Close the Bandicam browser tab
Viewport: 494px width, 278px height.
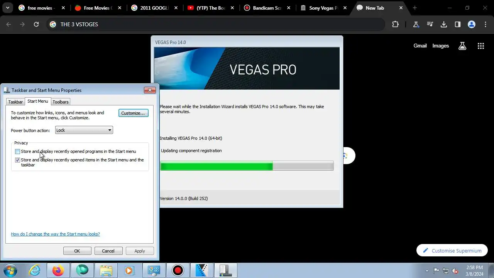288,8
